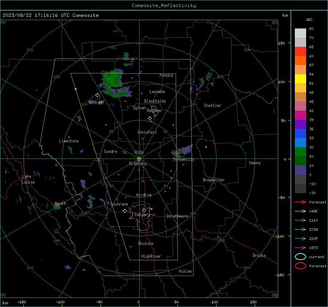
Task: Click the purple echo above ThreeHills
Action: [x=186, y=149]
